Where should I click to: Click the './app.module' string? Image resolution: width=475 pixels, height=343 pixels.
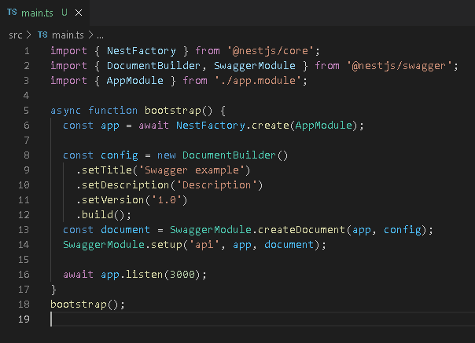[x=258, y=81]
